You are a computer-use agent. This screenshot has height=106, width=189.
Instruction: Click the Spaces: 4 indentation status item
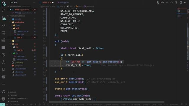point(146,105)
